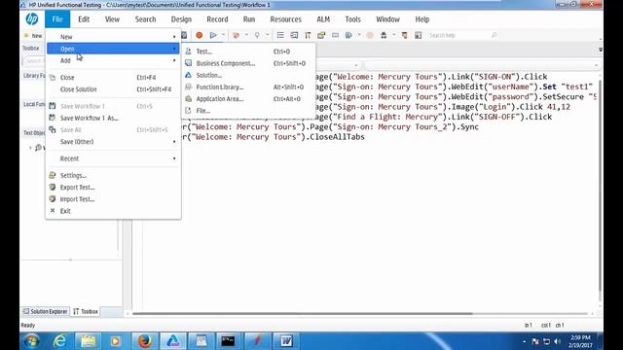Click the HP logo icon
The width and height of the screenshot is (623, 350).
(32, 19)
